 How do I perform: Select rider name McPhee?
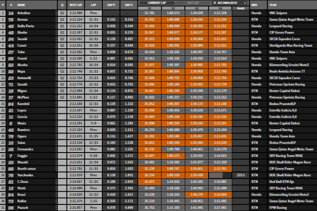(x=23, y=97)
